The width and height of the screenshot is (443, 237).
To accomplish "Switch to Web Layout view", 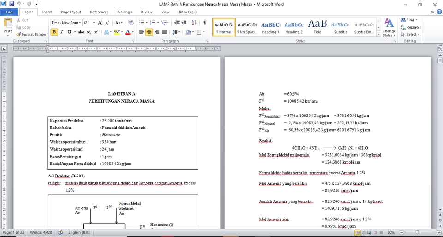I will pos(368,232).
